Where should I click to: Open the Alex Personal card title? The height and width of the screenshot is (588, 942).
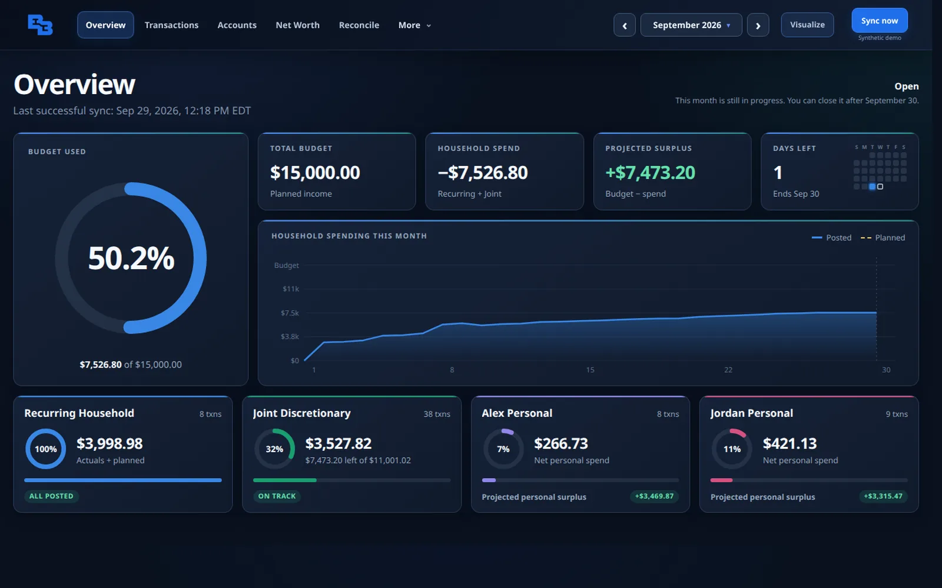[x=517, y=413]
